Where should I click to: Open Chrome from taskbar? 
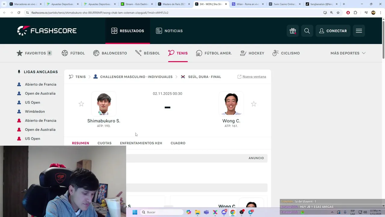[x=233, y=212]
